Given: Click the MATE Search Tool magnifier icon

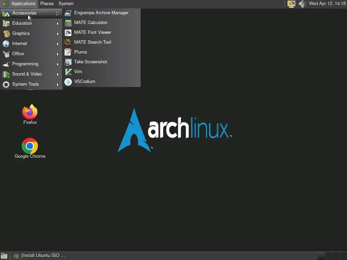Looking at the screenshot, I should click(x=68, y=42).
